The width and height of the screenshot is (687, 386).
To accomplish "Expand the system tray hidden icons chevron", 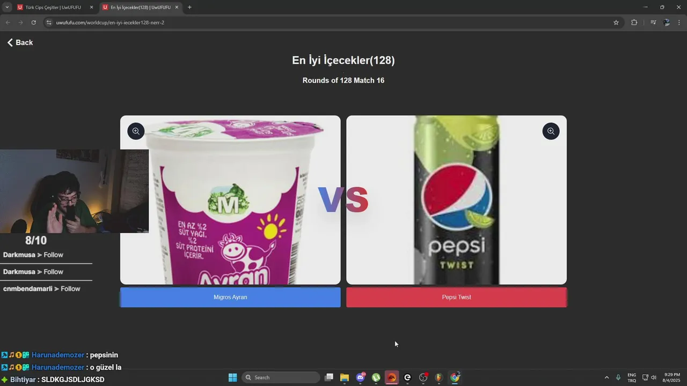I will pyautogui.click(x=607, y=377).
